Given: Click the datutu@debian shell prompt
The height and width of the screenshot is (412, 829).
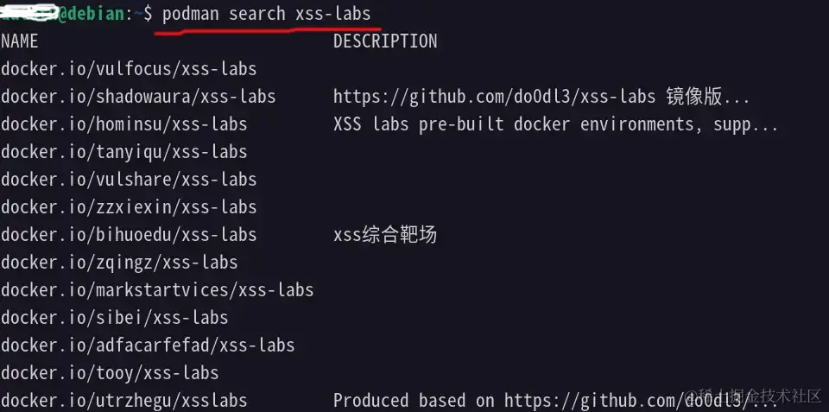Looking at the screenshot, I should [65, 14].
